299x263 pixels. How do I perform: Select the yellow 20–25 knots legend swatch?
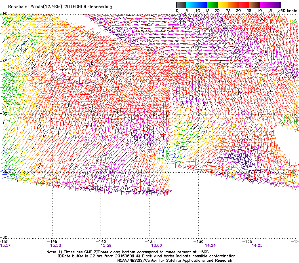[223, 5]
